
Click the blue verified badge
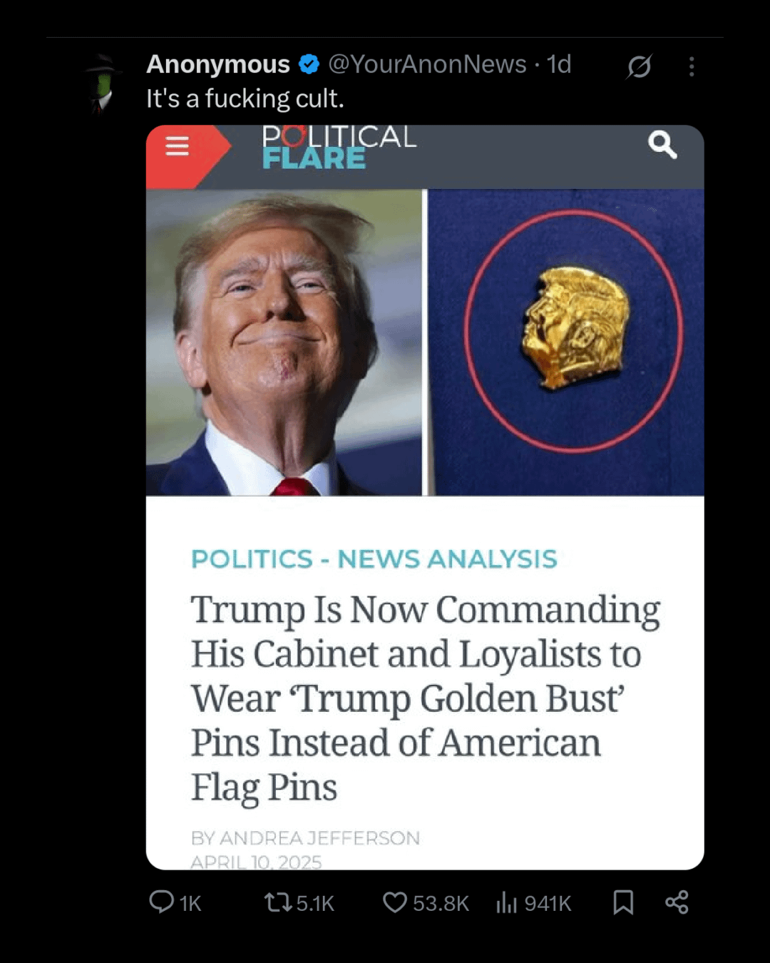coord(309,64)
